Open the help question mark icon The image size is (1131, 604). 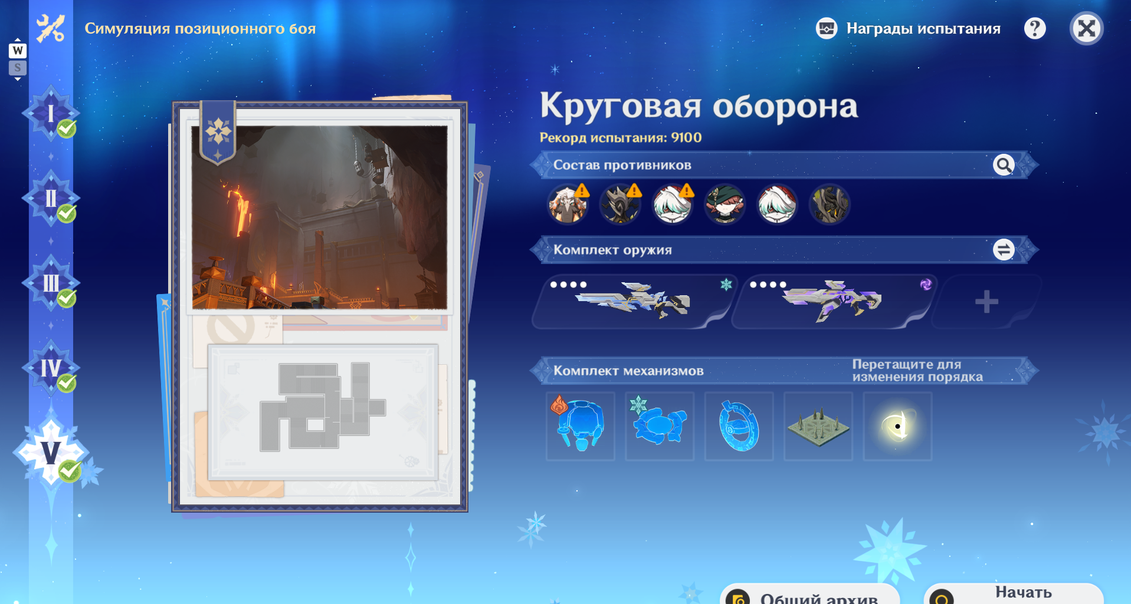[x=1035, y=28]
